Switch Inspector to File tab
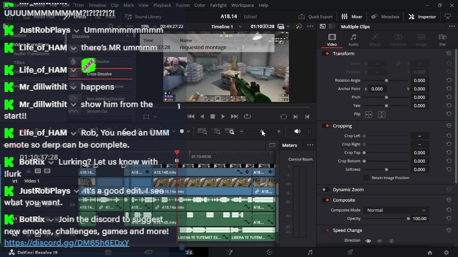The image size is (458, 257). (443, 40)
